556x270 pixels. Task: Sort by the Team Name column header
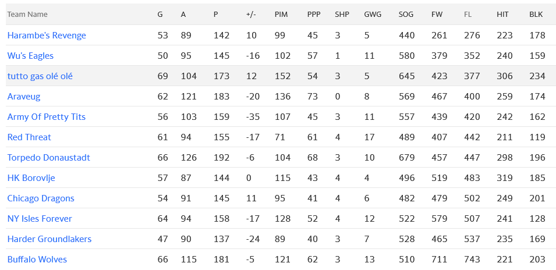(x=27, y=14)
